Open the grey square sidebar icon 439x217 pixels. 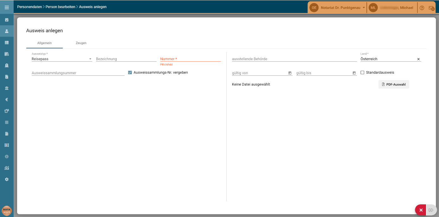tap(7, 122)
